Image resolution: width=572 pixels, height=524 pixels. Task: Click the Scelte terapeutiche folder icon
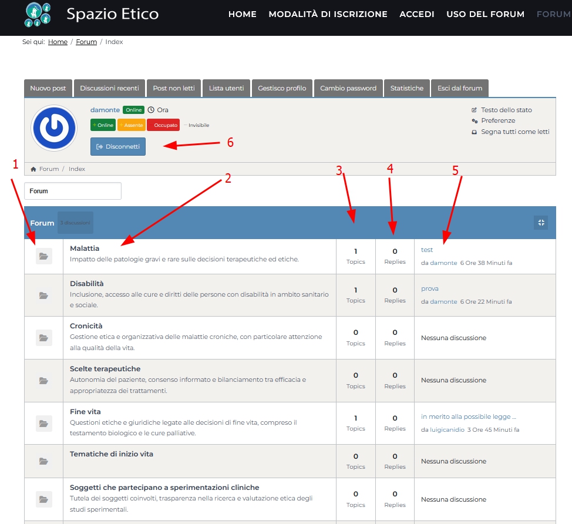[x=44, y=381]
